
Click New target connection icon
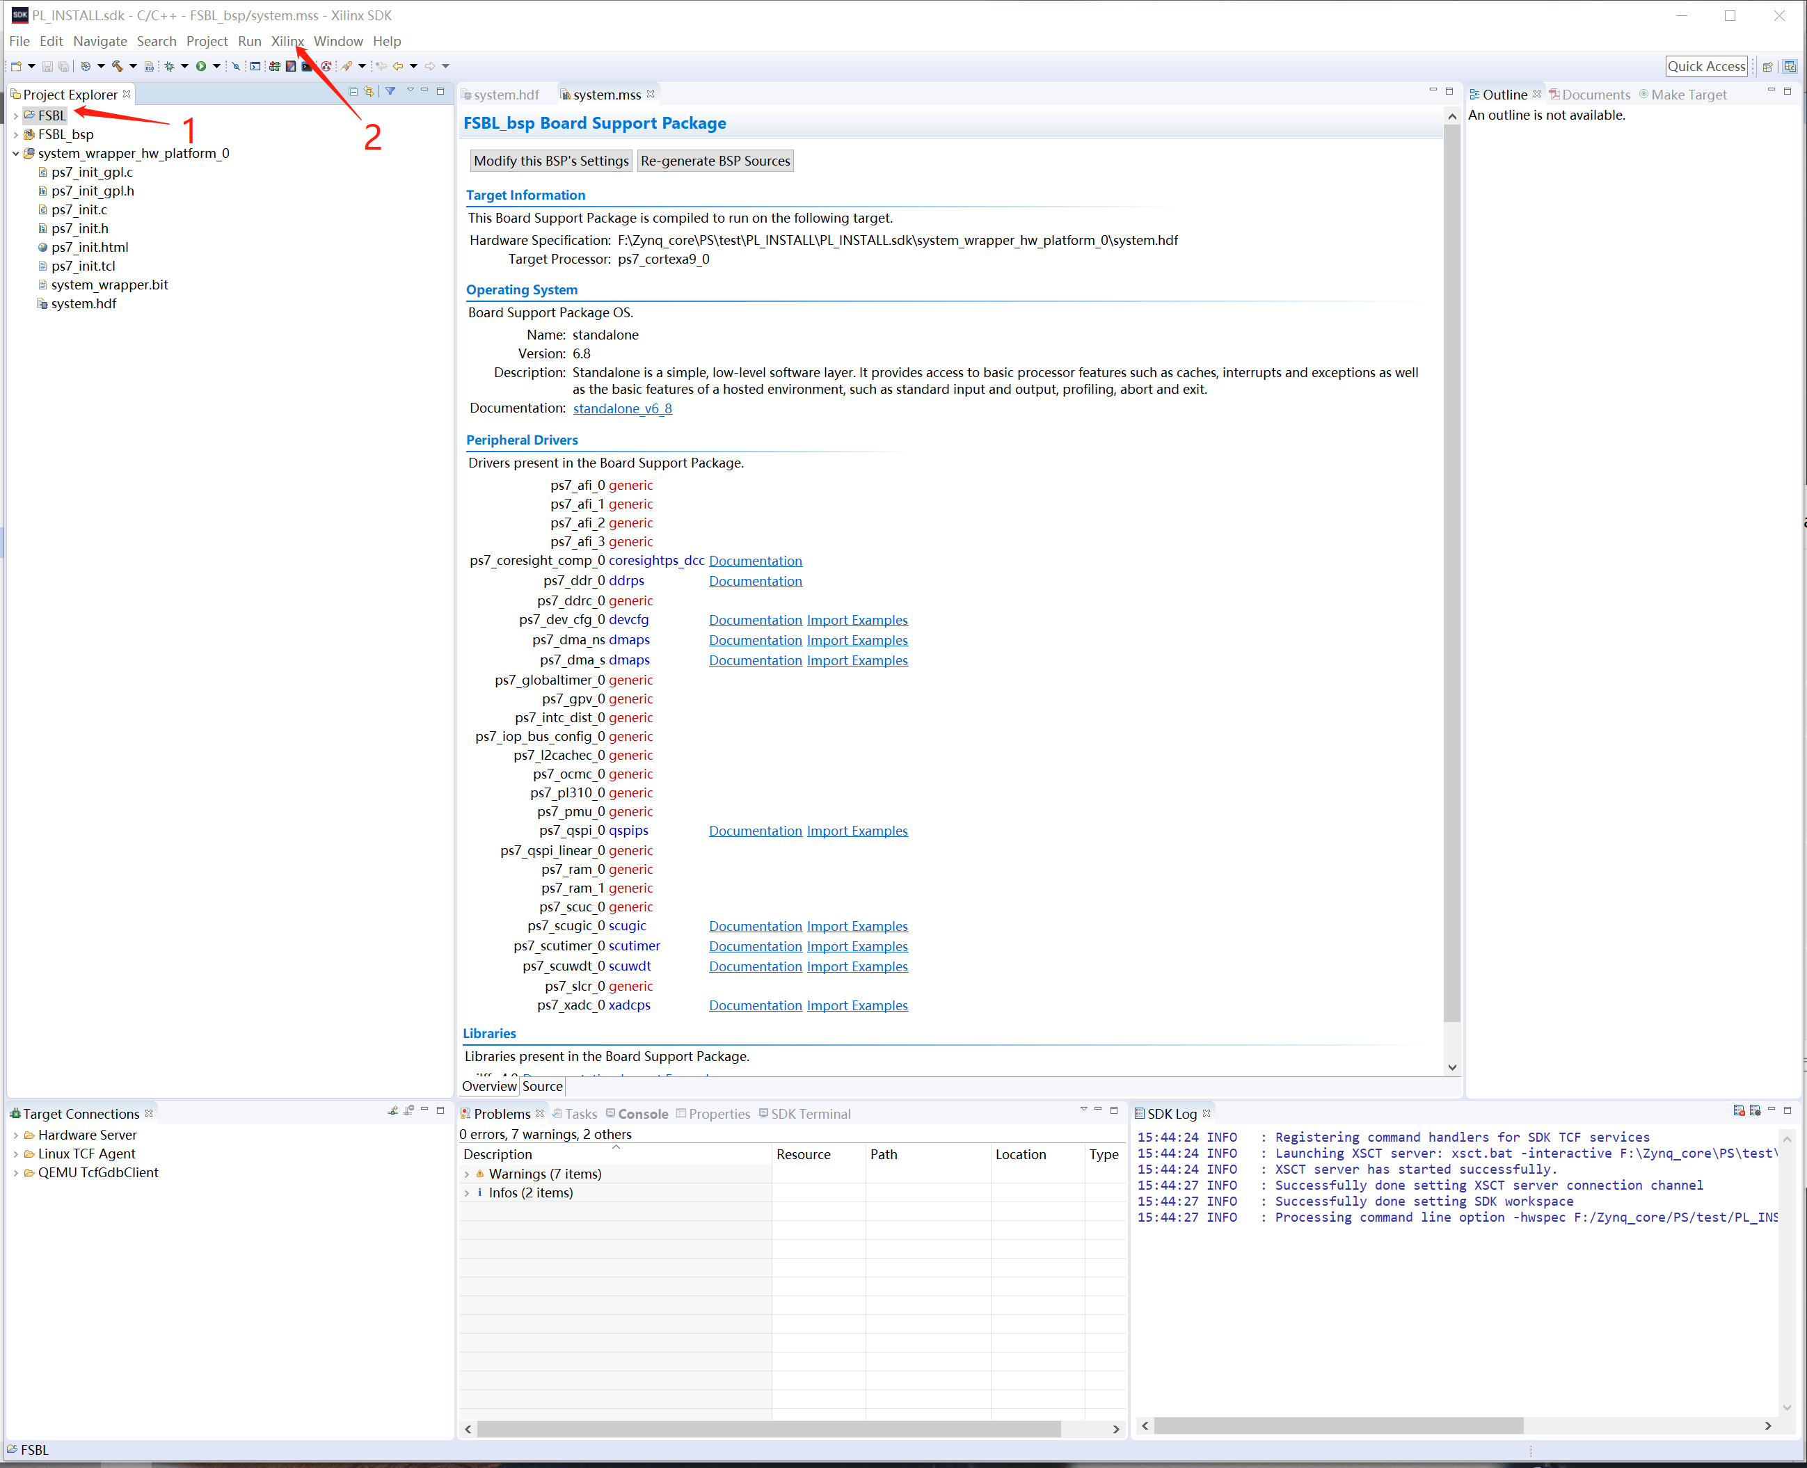pos(393,1110)
